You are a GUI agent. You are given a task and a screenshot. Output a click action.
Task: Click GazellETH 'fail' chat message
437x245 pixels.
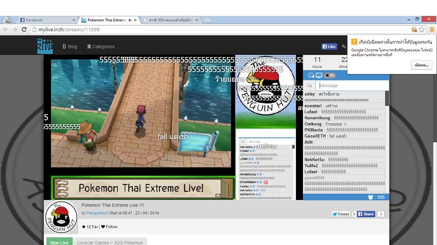[x=345, y=136]
